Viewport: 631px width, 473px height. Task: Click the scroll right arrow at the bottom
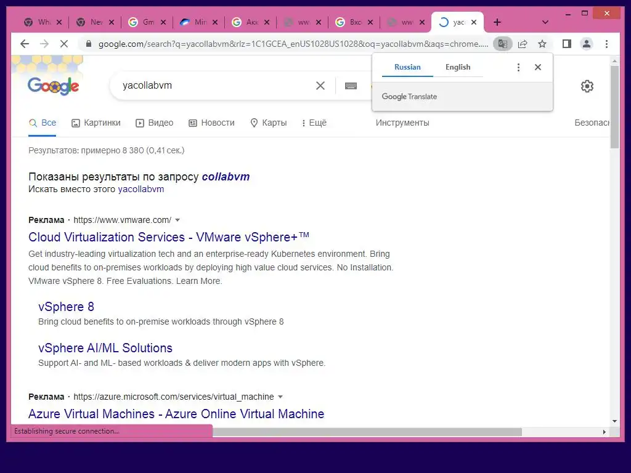[x=604, y=432]
